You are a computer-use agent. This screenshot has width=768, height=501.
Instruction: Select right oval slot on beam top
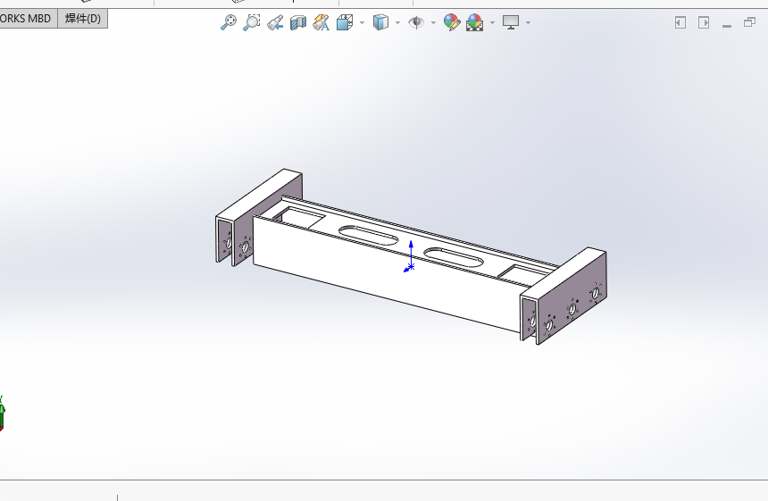pos(454,257)
